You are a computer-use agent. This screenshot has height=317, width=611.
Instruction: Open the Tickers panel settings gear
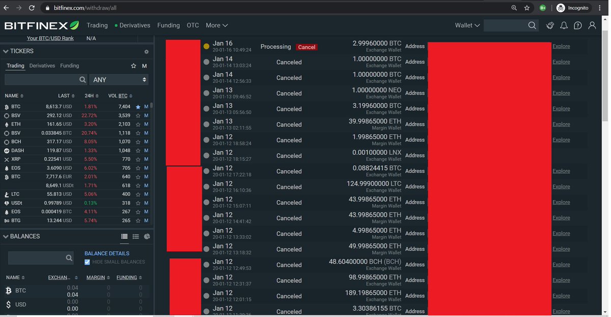coord(146,52)
